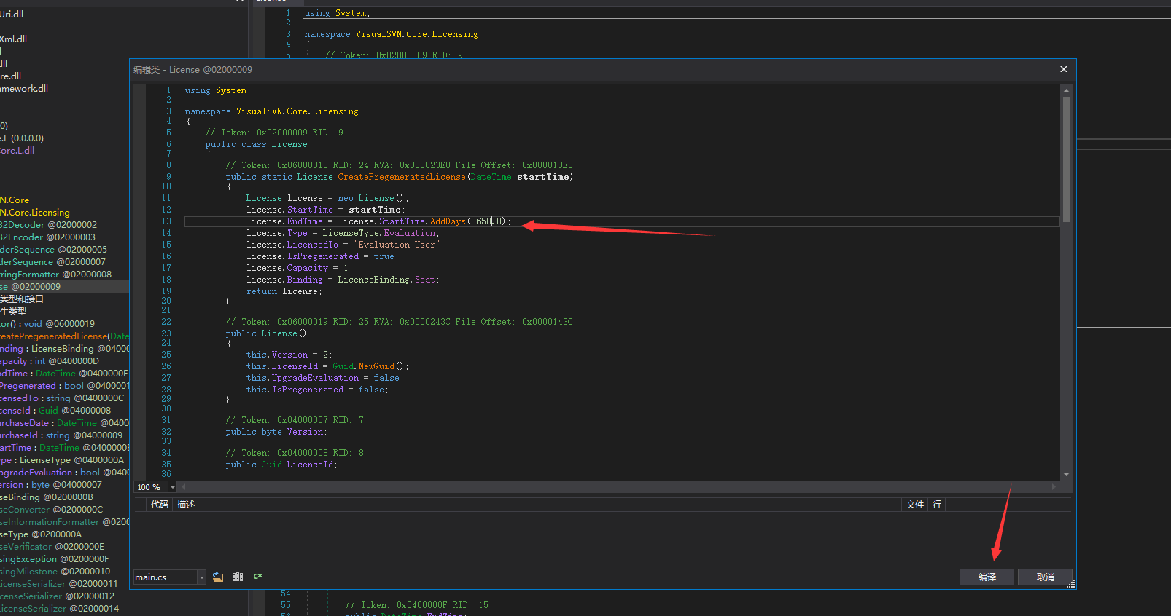The height and width of the screenshot is (616, 1171).
Task: Click 'license.Capacity = 1;' line
Action: pyautogui.click(x=299, y=268)
